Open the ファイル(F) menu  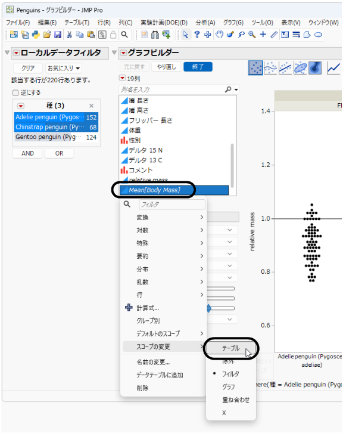[18, 23]
